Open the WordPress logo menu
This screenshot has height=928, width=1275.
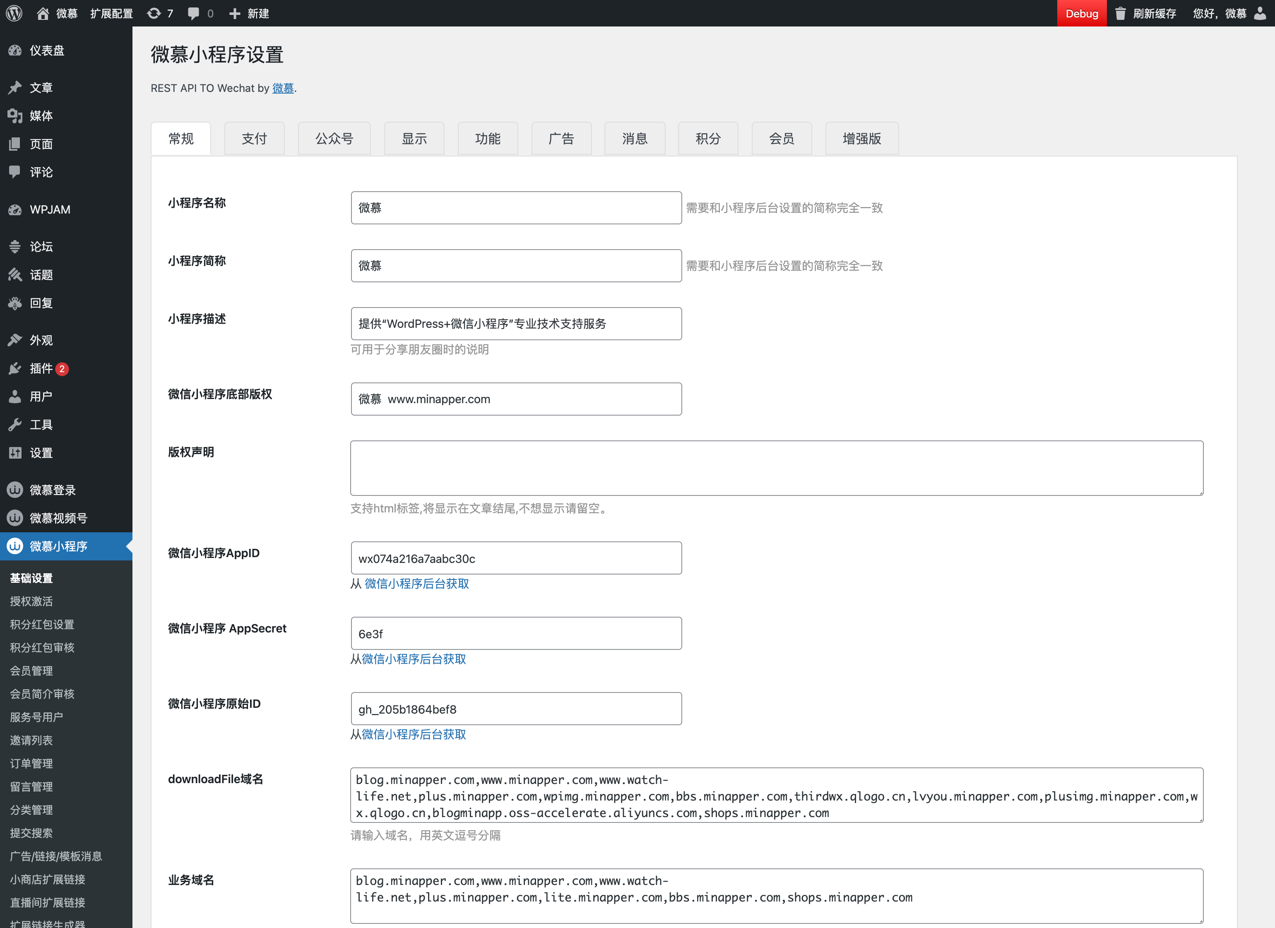(14, 13)
